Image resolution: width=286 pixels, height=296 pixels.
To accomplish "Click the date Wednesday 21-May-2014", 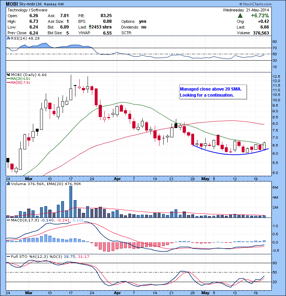I will (x=246, y=10).
